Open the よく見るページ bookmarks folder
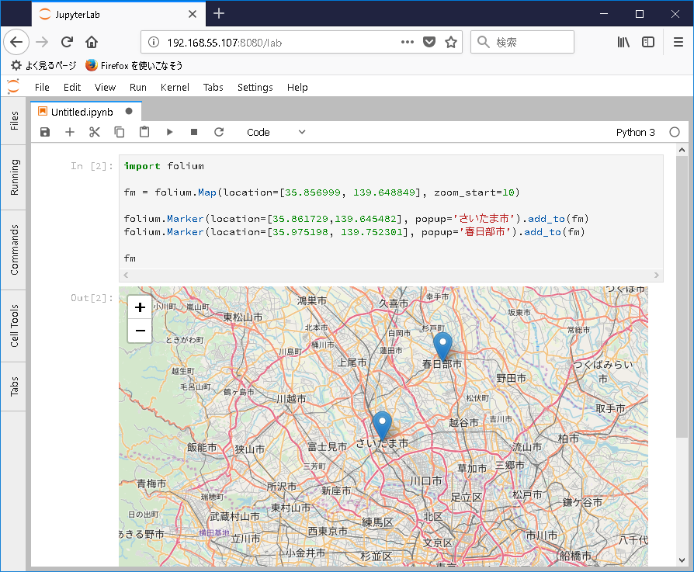Screen dimensions: 694x572 [x=43, y=65]
